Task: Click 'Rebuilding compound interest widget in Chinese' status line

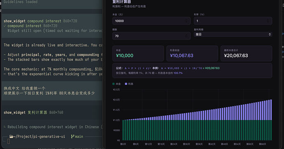Action: coord(53,127)
